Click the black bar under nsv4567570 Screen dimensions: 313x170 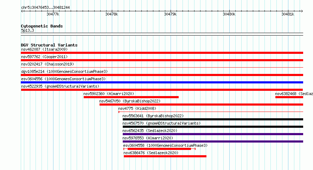tap(213, 127)
